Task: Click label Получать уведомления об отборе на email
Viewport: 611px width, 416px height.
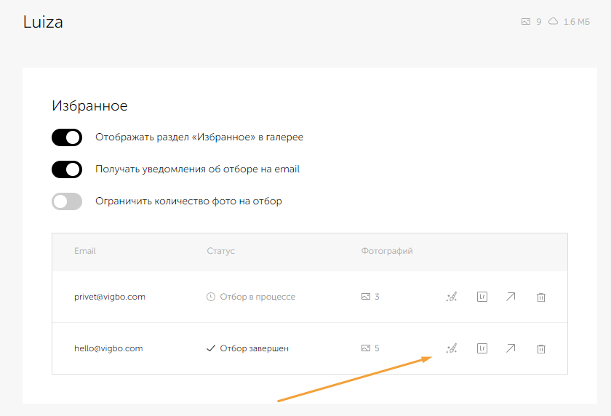Action: 197,169
